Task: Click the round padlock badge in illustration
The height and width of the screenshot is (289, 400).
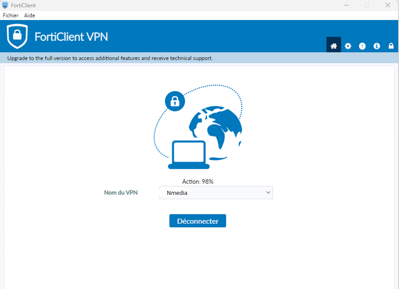Action: click(175, 101)
